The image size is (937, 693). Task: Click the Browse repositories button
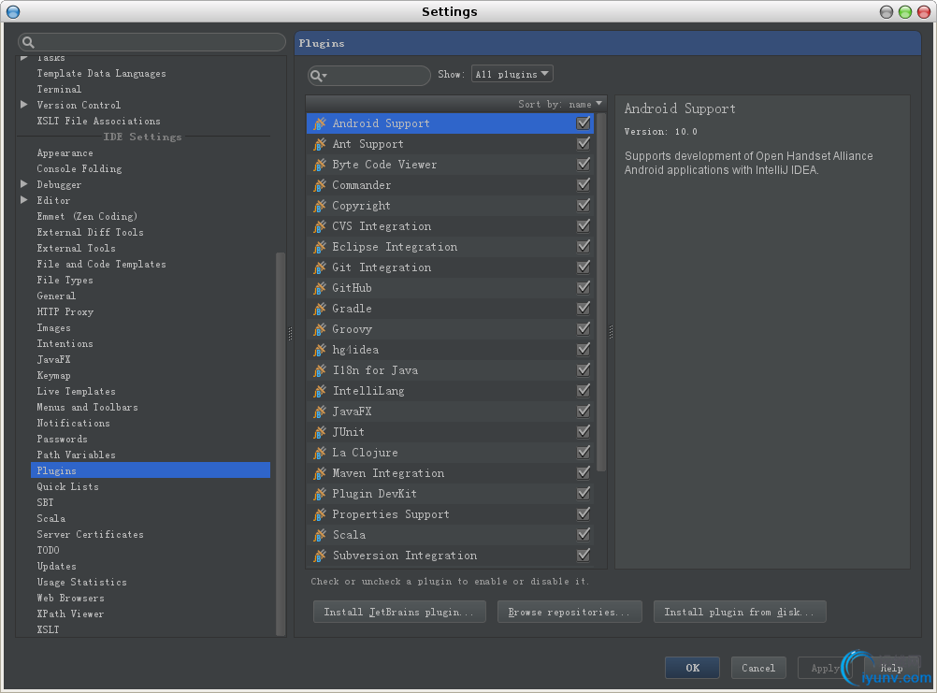569,612
